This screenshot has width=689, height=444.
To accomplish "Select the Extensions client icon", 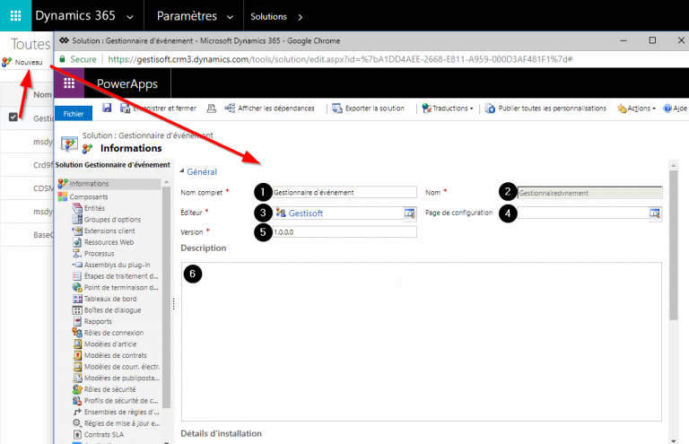I will [x=77, y=231].
